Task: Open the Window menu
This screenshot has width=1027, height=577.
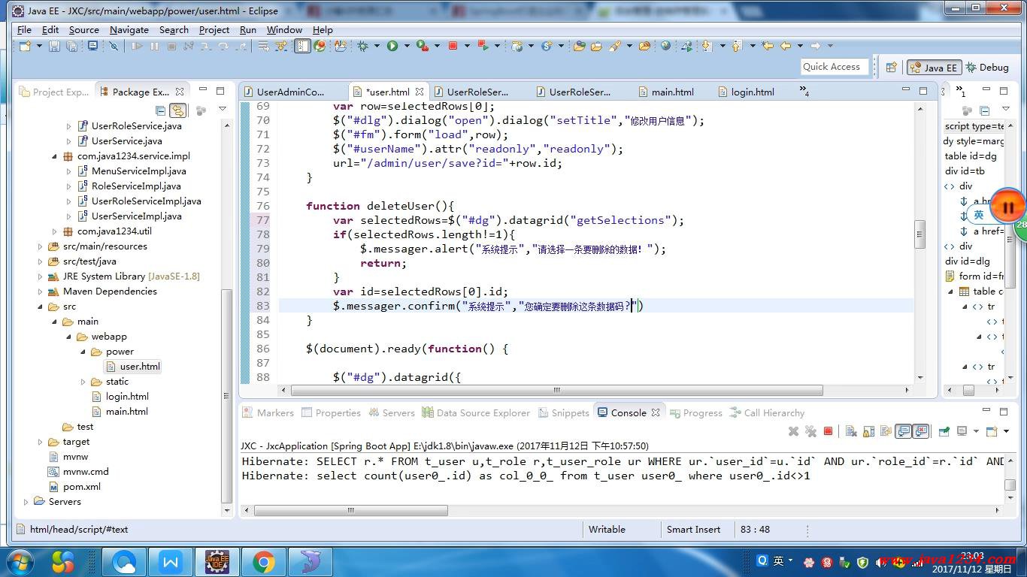Action: pyautogui.click(x=284, y=29)
